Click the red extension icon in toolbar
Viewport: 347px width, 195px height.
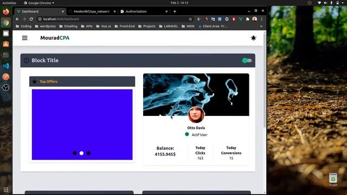coord(234,19)
